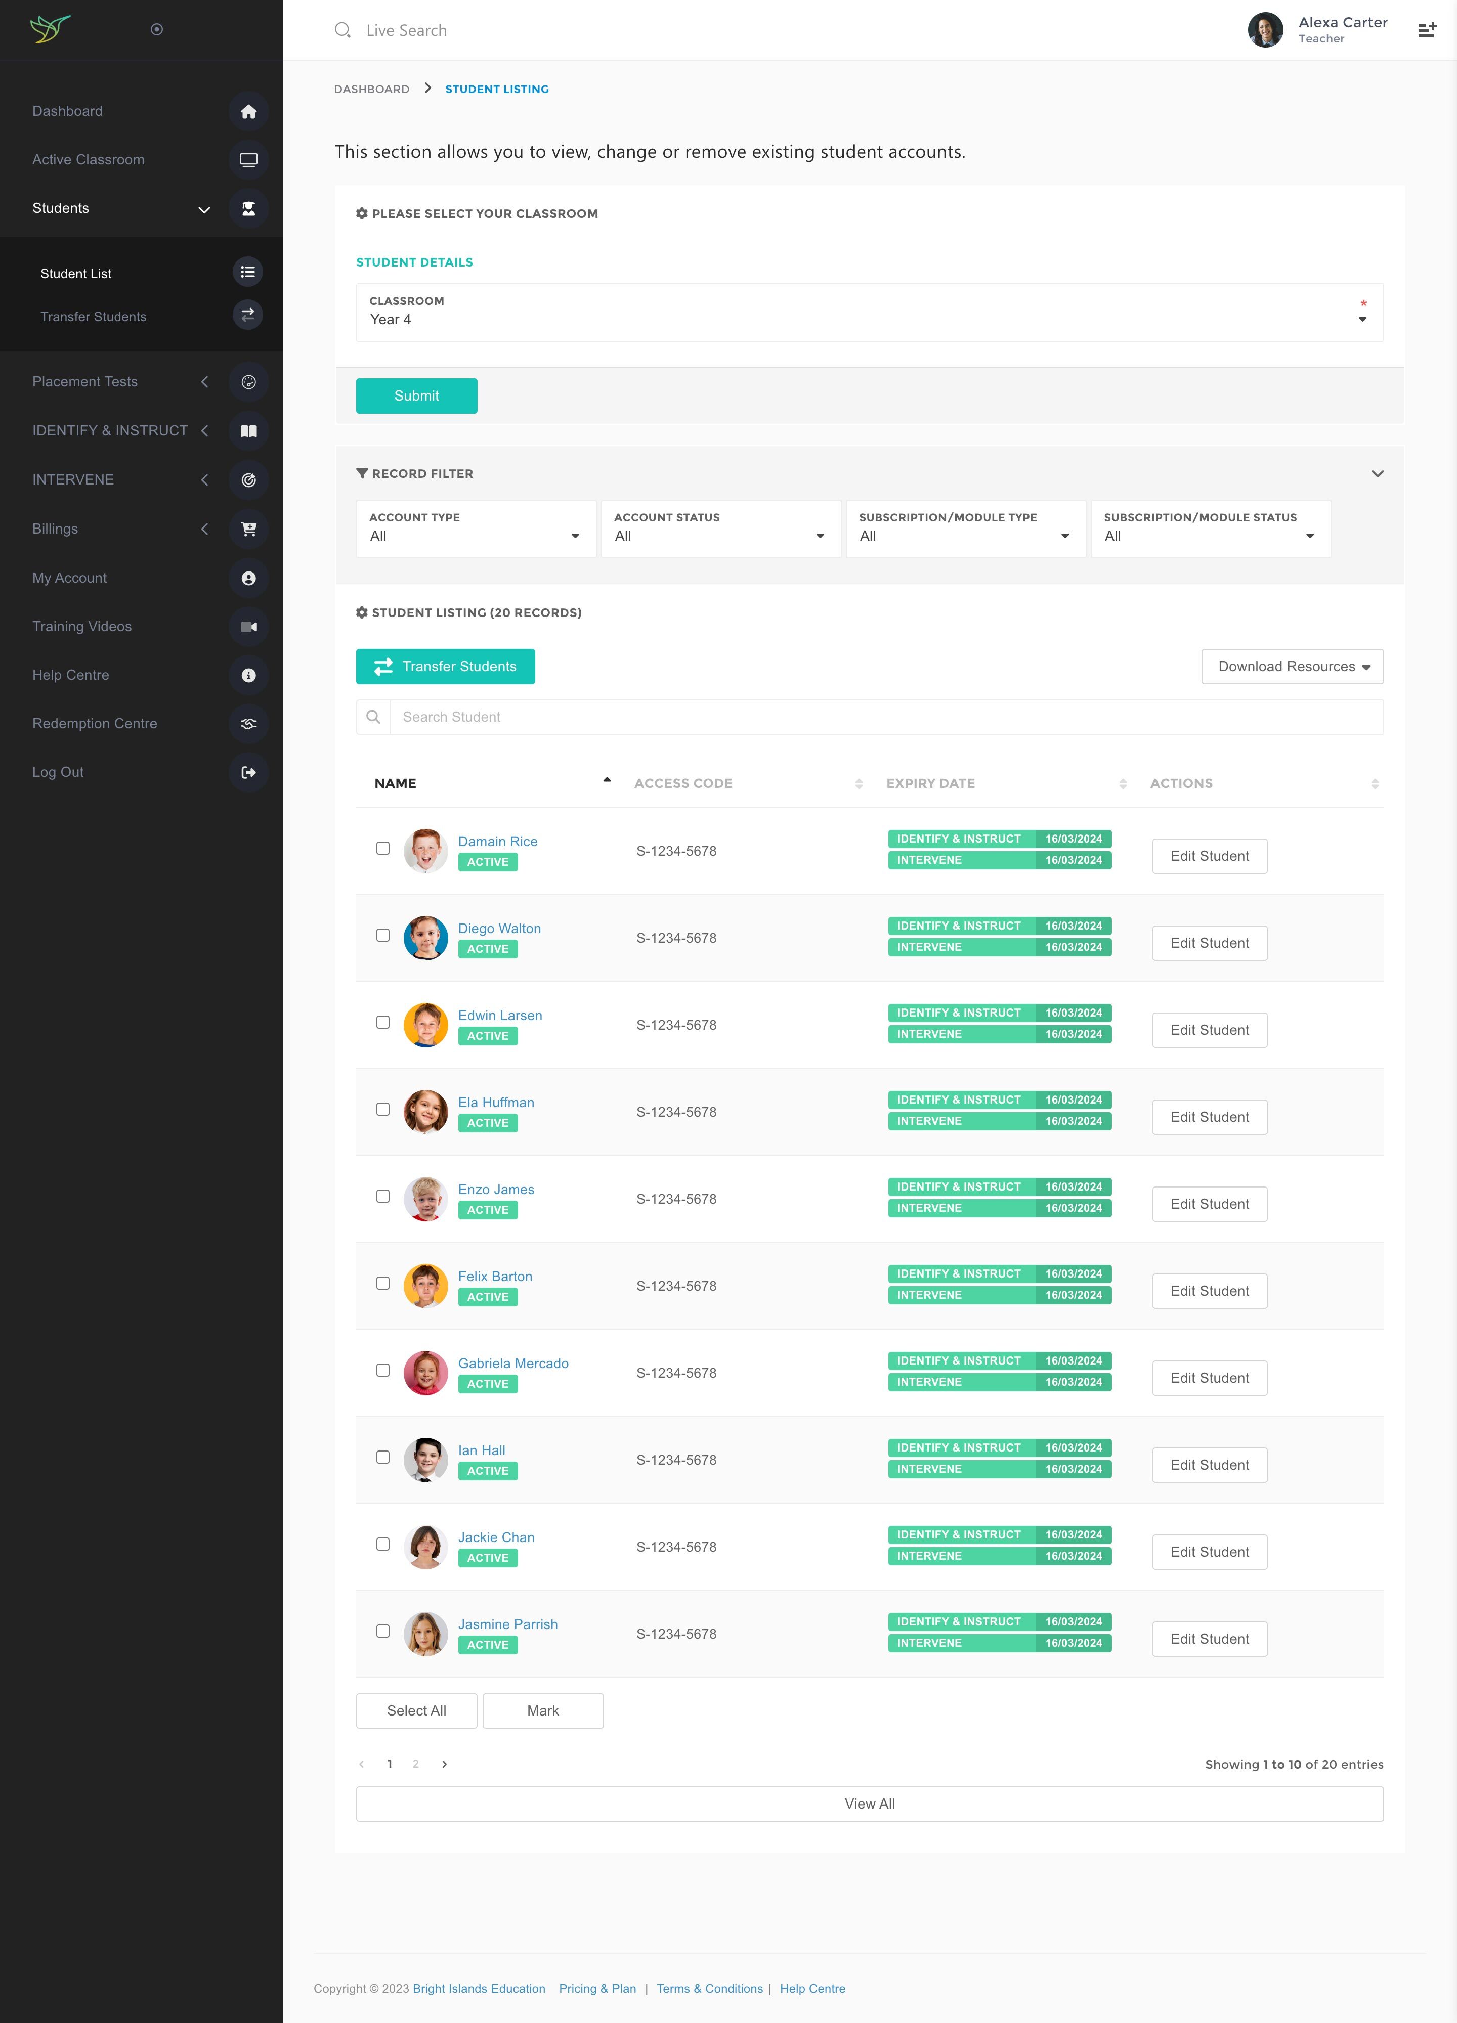1457x2023 pixels.
Task: Click the Billings shopping cart icon
Action: [x=248, y=529]
